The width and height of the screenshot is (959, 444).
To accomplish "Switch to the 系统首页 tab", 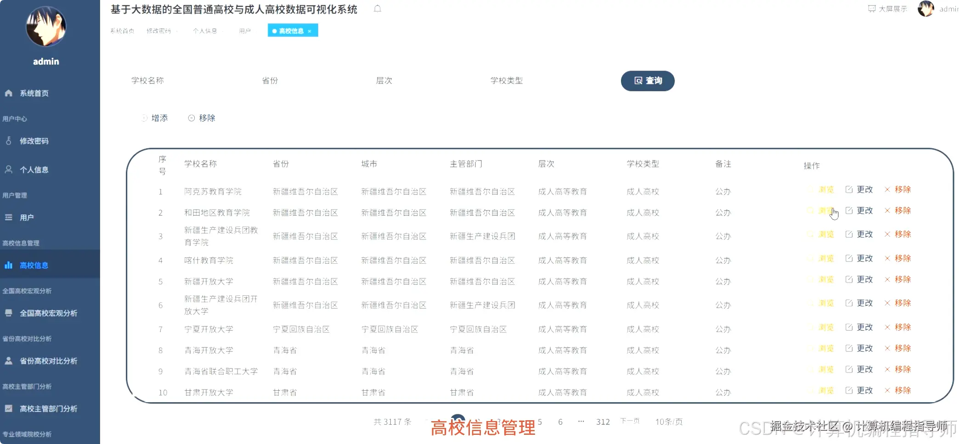I will (122, 31).
